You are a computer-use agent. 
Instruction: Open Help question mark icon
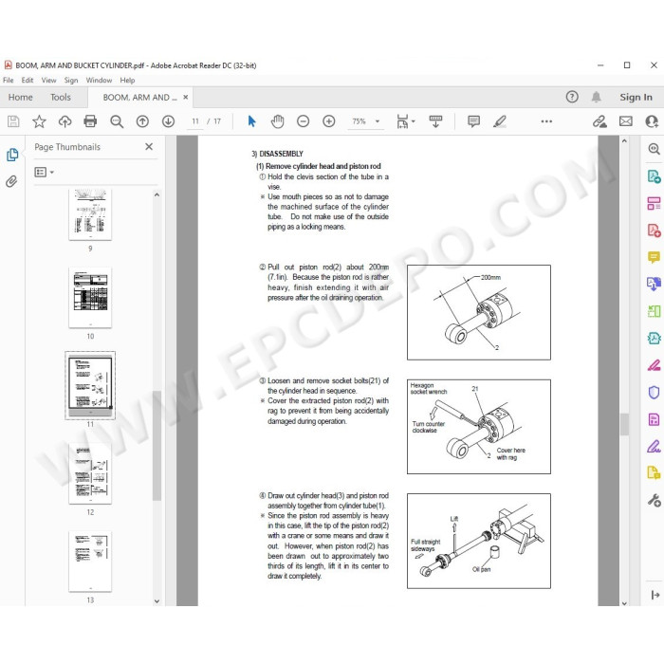(x=572, y=97)
